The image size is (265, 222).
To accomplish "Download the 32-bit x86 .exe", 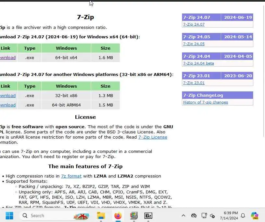I will pos(7,96).
